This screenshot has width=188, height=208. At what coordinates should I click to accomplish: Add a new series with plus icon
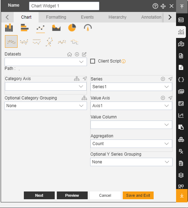163,79
